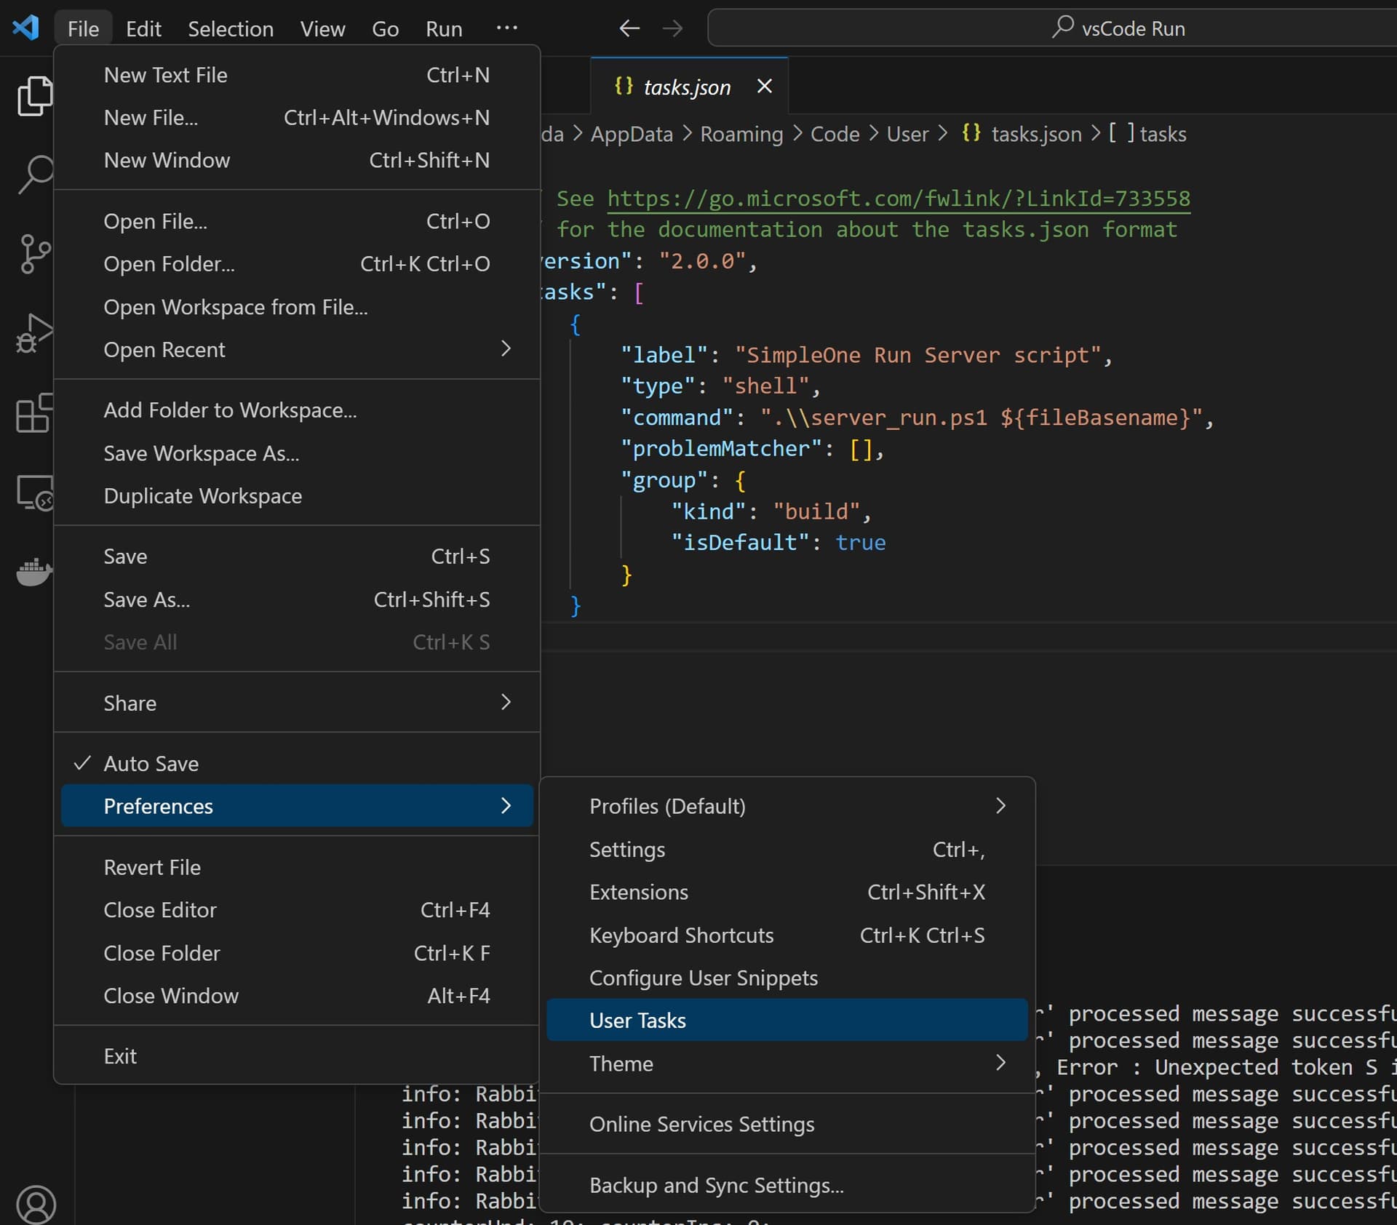Click the back navigation arrow
Viewport: 1397px width, 1225px height.
[629, 28]
